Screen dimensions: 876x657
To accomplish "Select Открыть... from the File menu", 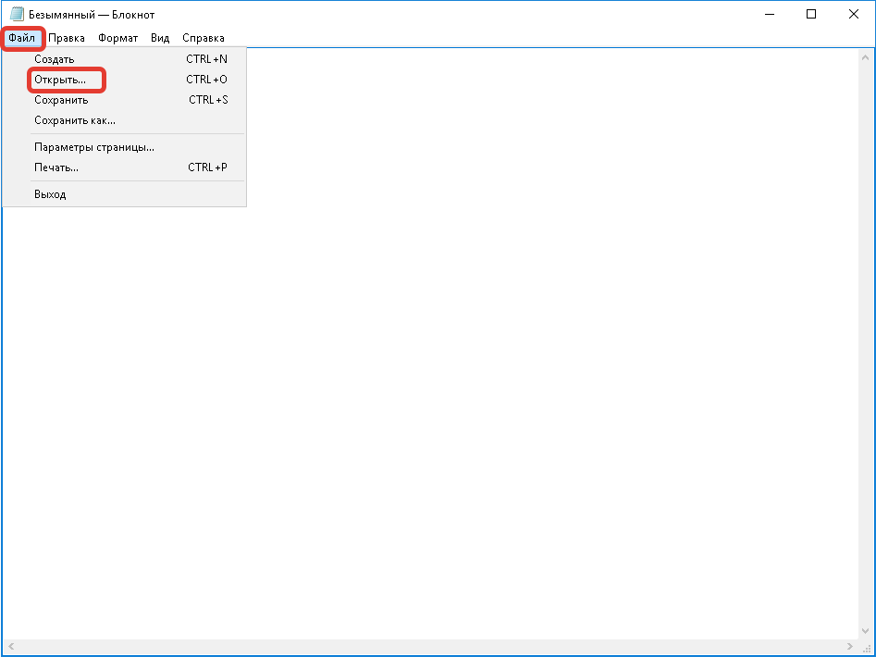I will pos(60,80).
